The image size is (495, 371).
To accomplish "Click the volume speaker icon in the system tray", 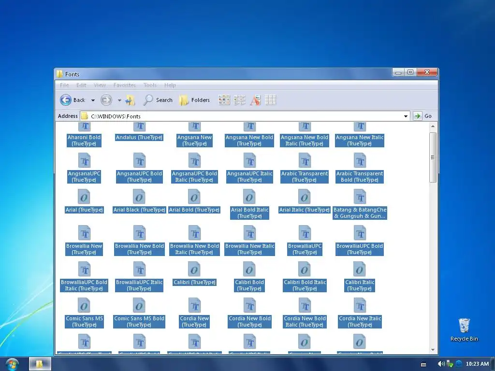I will tap(441, 364).
